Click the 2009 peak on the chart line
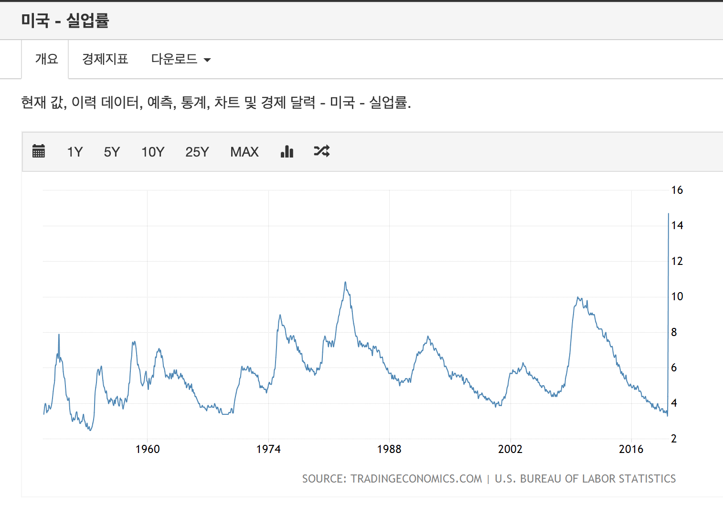This screenshot has width=723, height=505. coord(578,298)
